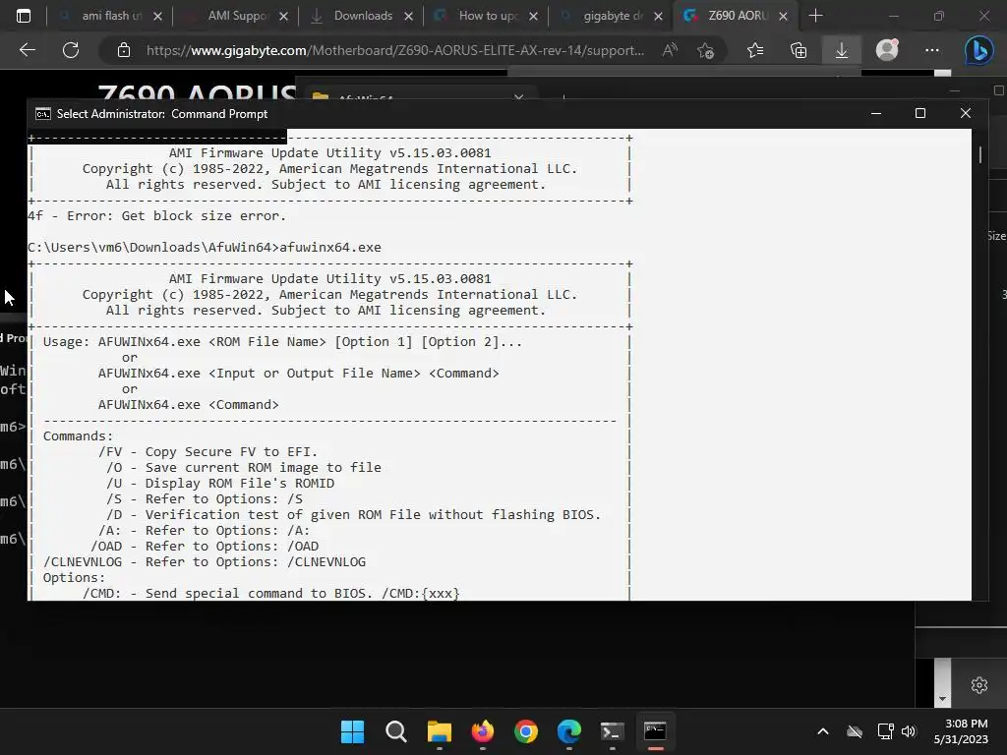Enable Read aloud in Edge

pos(670,50)
